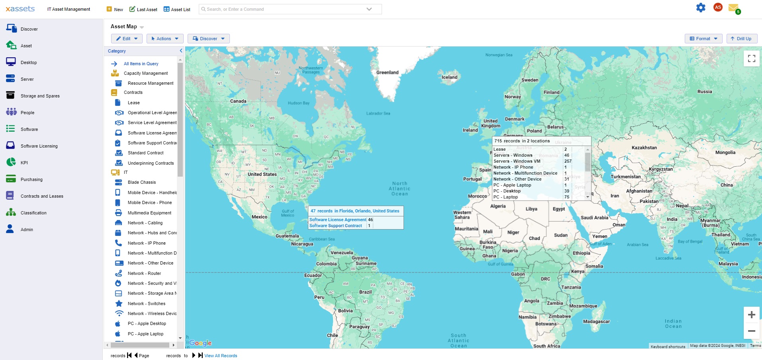Screen dimensions: 762x360
Task: Click the Category list scroll-down arrow
Action: point(180,338)
